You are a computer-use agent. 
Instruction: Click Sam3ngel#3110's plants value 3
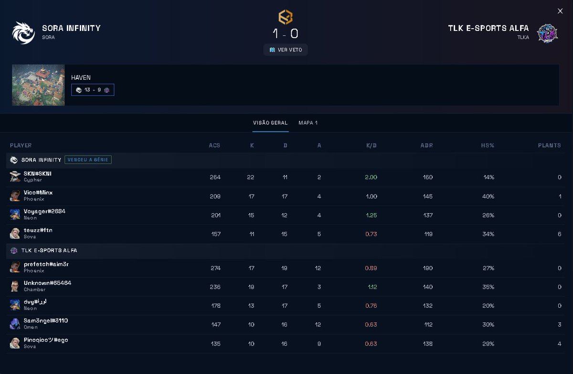[x=559, y=324]
